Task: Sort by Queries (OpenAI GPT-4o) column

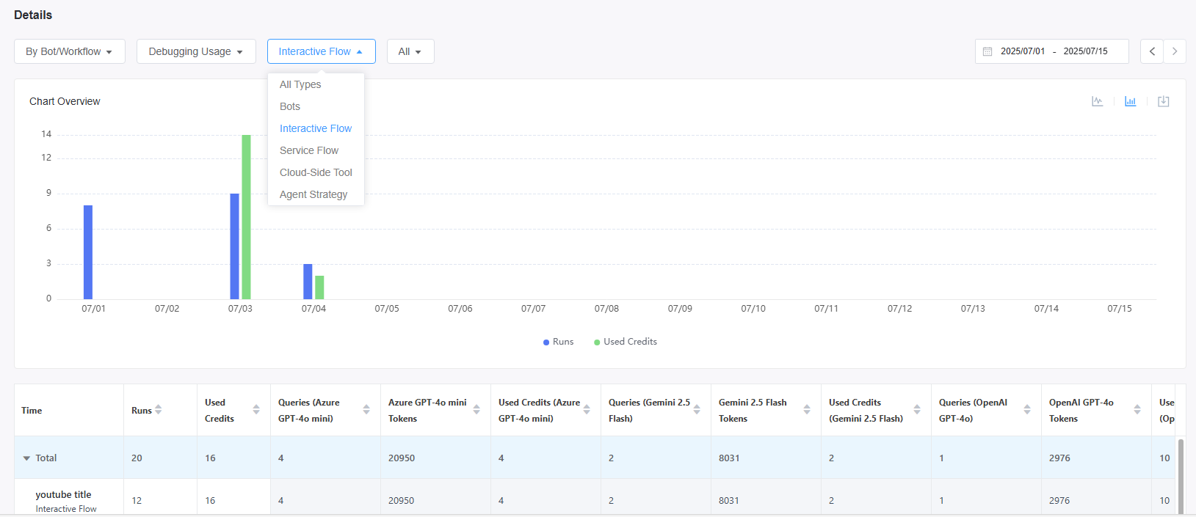Action: pyautogui.click(x=1027, y=410)
